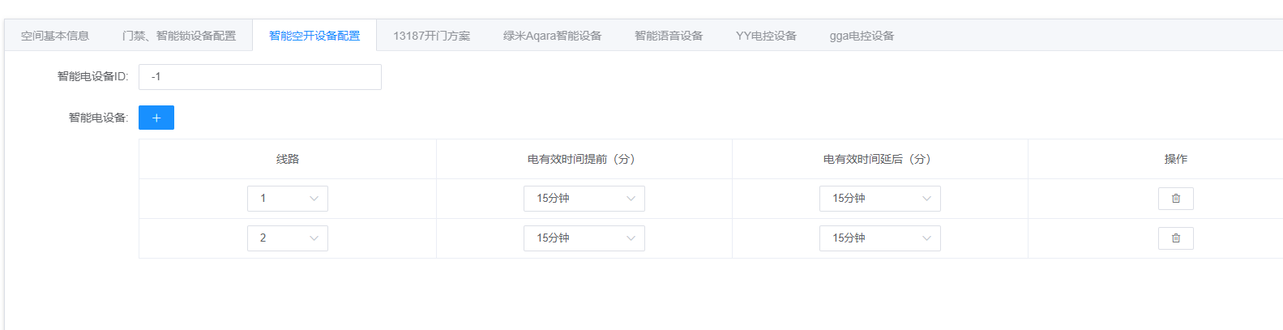Viewport: 1283px width, 330px height.
Task: Open the YY电控设备 tab
Action: tap(766, 36)
